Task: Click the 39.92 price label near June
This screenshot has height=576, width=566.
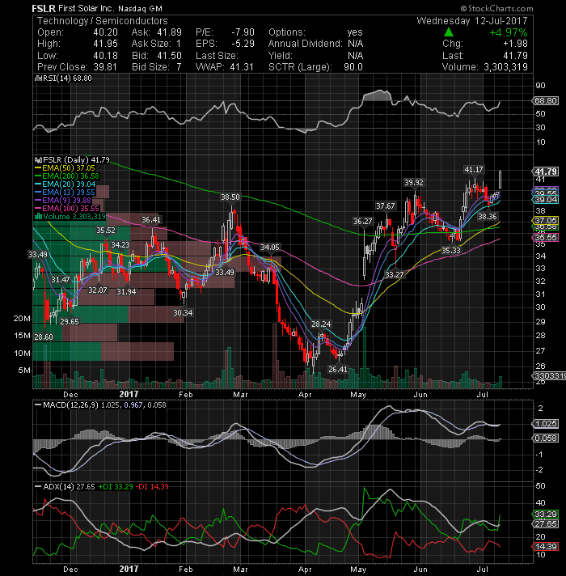Action: tap(414, 183)
